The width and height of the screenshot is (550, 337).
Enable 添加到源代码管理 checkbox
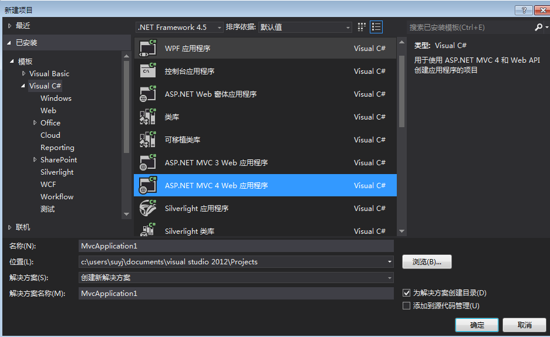[x=406, y=306]
